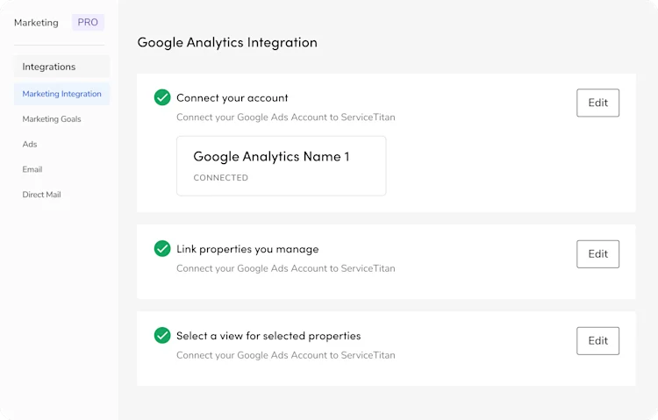Click green checkmark beside Select a view
Image resolution: width=658 pixels, height=420 pixels.
tap(162, 335)
